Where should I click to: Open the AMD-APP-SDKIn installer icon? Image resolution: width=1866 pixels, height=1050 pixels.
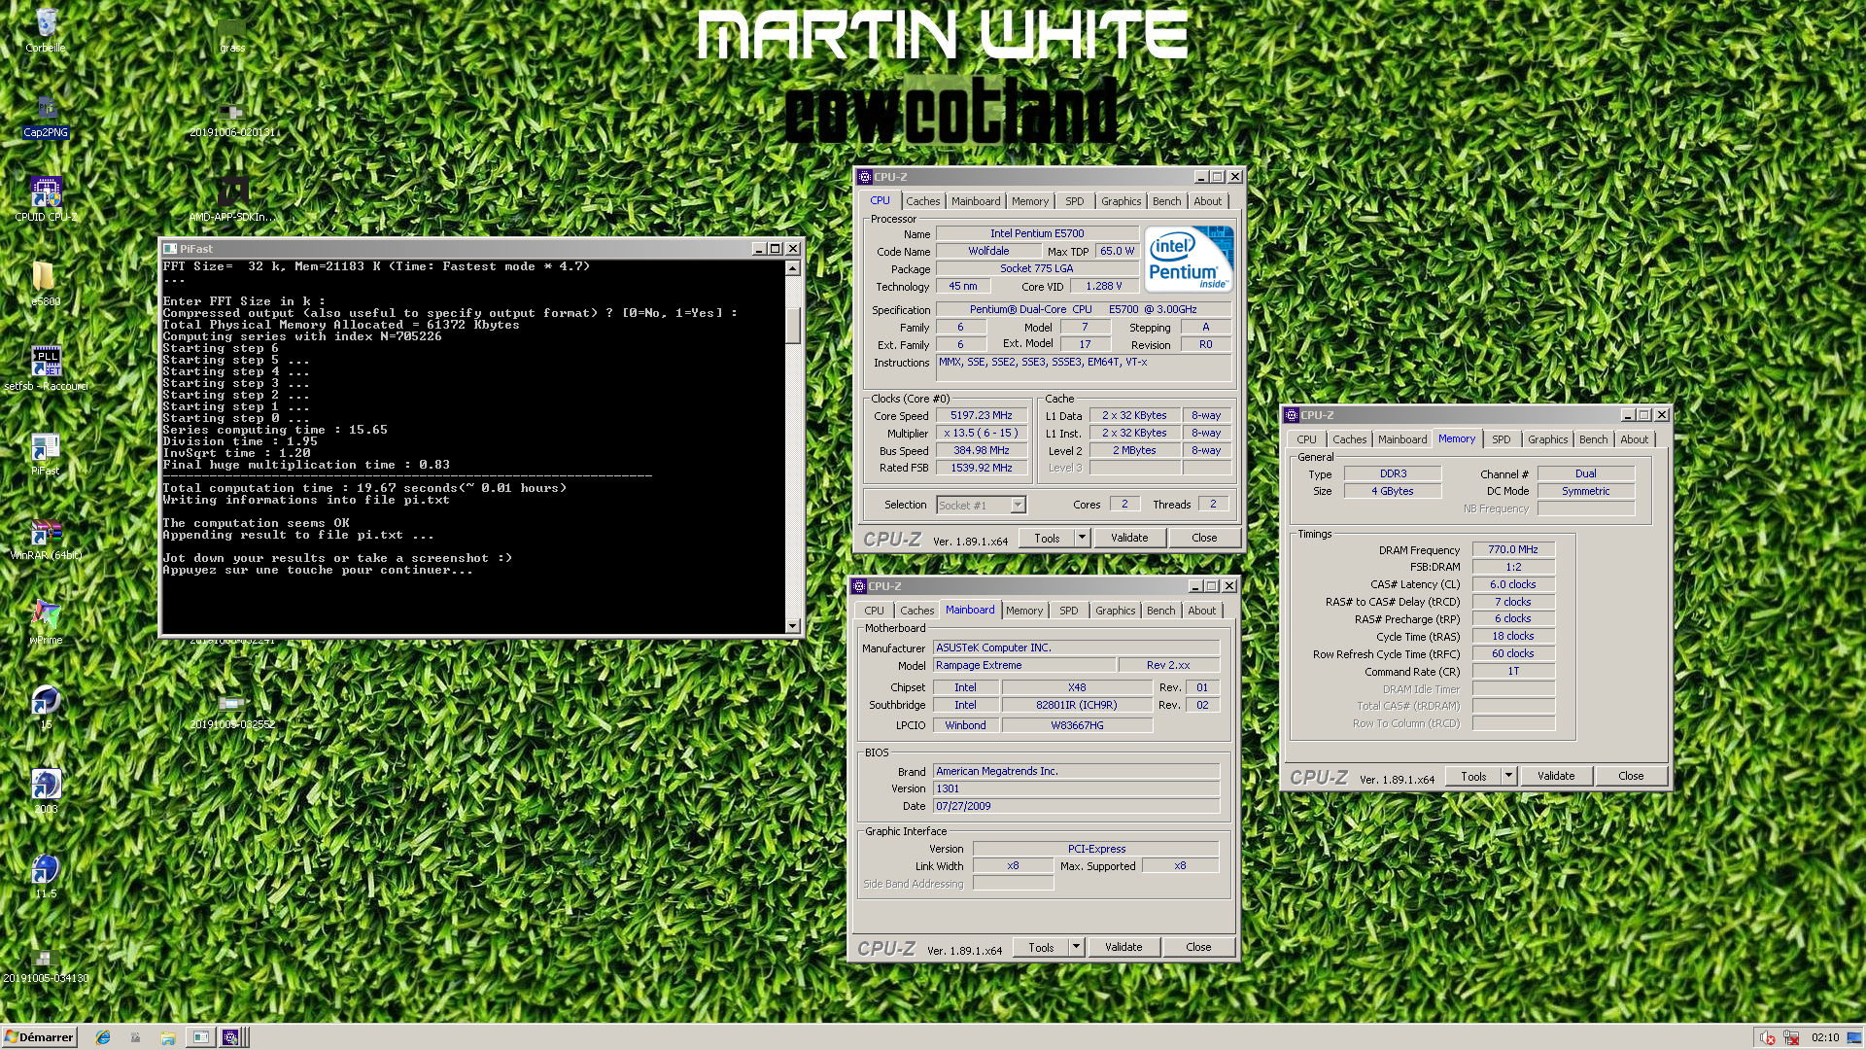232,199
